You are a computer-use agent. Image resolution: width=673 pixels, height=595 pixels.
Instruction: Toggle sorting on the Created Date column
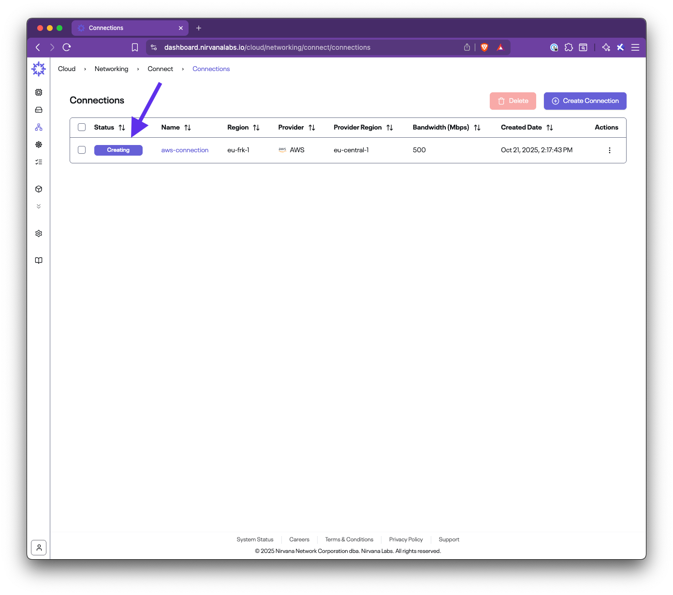(550, 127)
